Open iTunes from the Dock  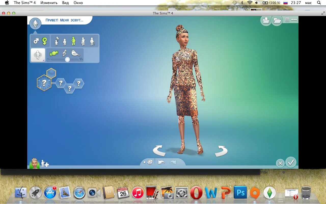point(138,193)
